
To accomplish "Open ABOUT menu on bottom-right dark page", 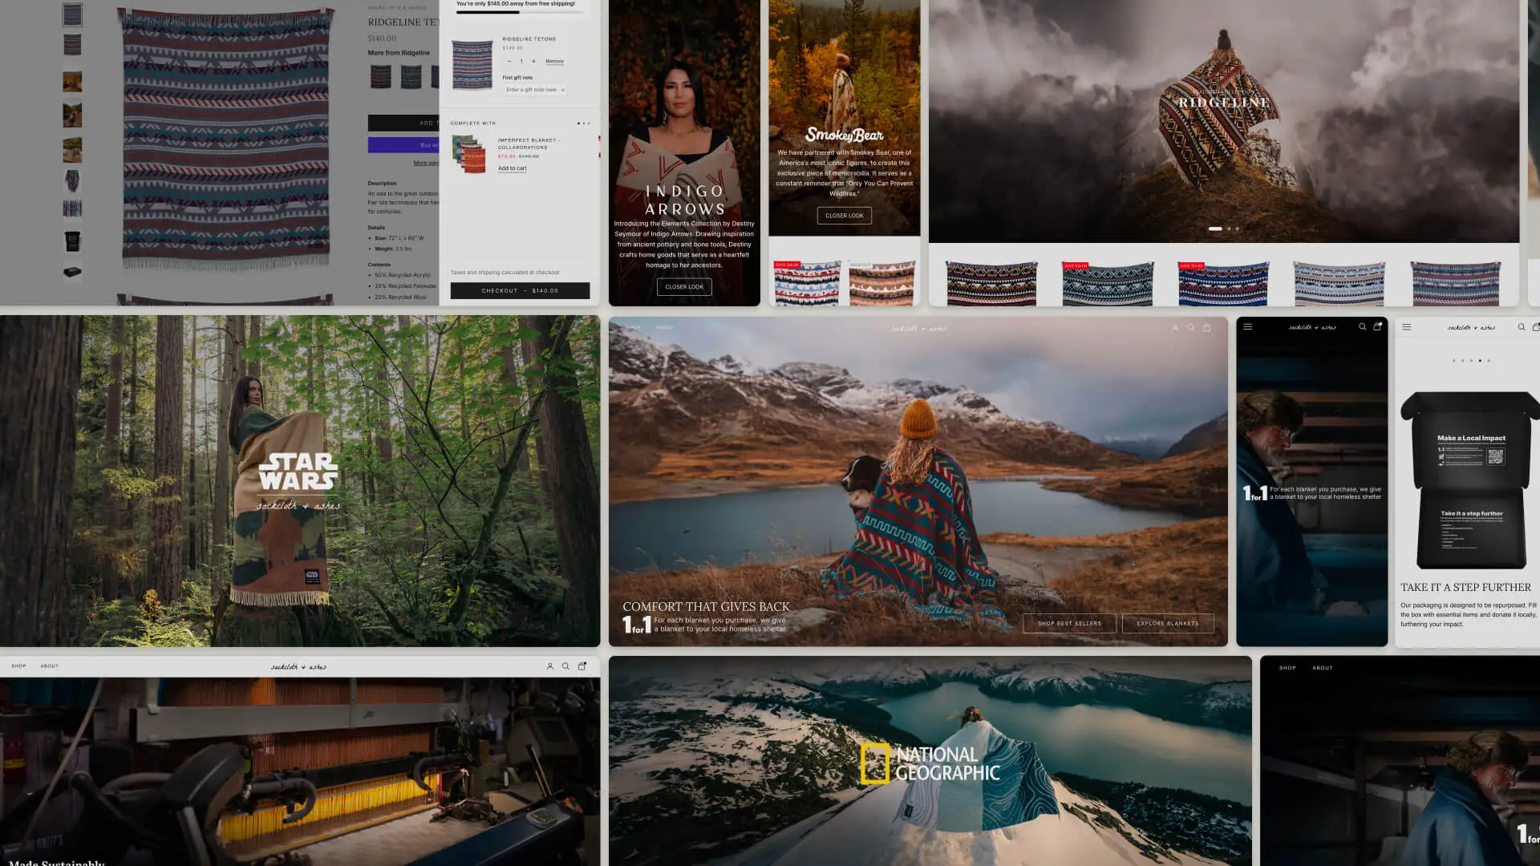I will click(x=1323, y=668).
